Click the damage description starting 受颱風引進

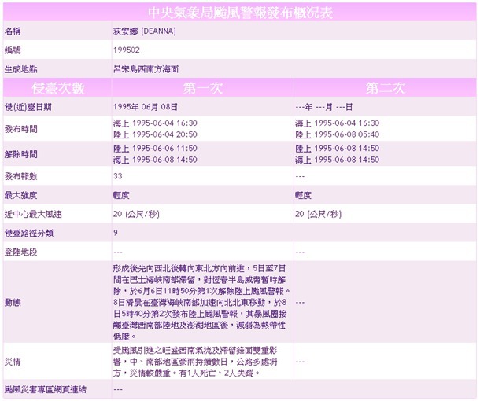pyautogui.click(x=195, y=362)
